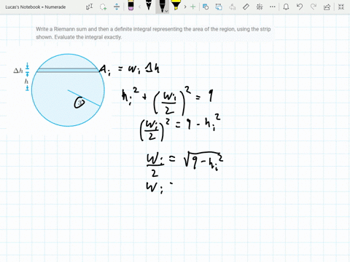Click the math assistant icon
The width and height of the screenshot is (350, 262).
tap(260, 7)
